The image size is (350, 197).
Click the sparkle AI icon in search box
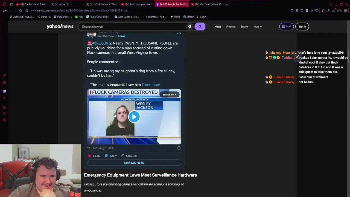pyautogui.click(x=190, y=27)
